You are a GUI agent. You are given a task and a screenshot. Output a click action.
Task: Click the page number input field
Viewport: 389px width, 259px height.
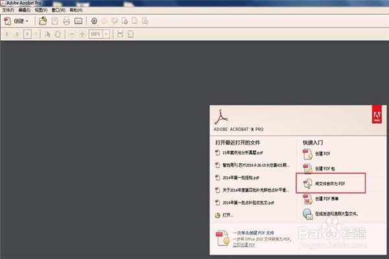pos(27,34)
